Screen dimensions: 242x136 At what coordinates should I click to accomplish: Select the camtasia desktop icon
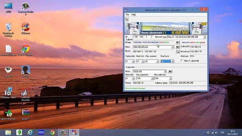click(x=8, y=72)
